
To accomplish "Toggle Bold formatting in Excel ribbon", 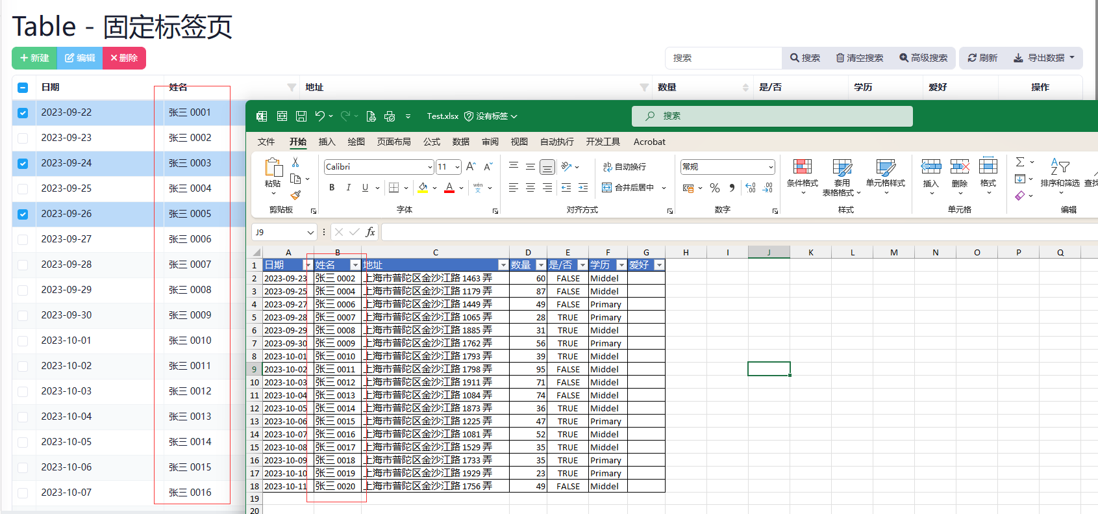I will (x=332, y=188).
